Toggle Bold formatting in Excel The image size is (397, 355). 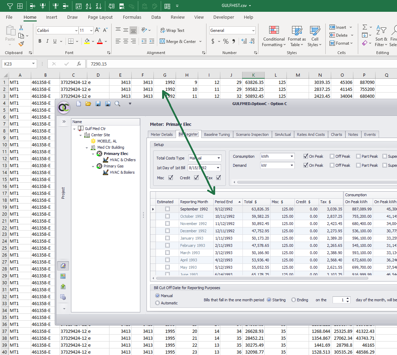point(40,41)
